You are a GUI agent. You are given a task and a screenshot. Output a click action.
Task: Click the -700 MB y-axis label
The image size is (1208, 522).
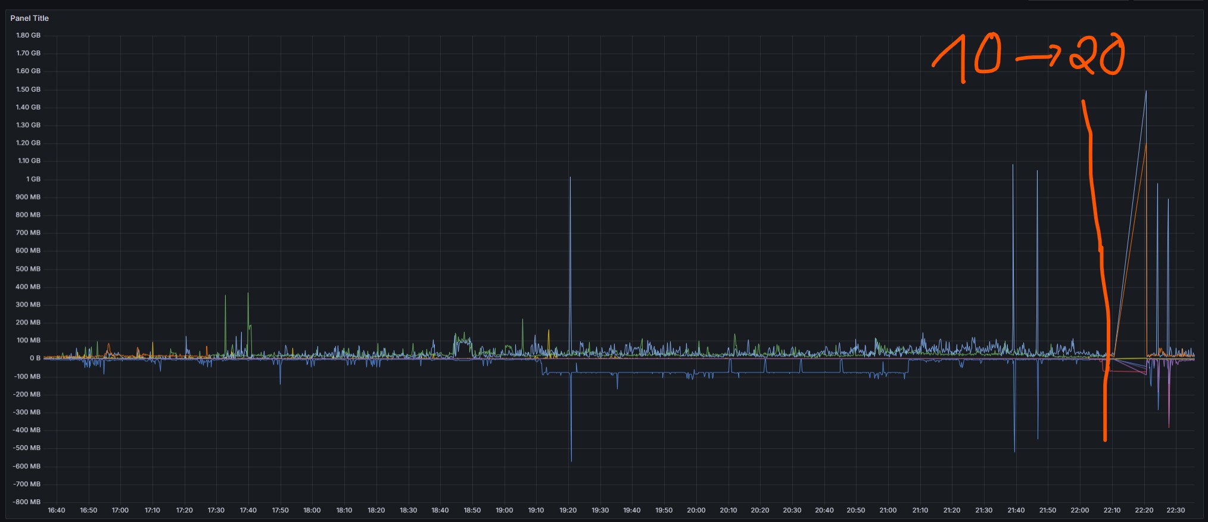27,485
